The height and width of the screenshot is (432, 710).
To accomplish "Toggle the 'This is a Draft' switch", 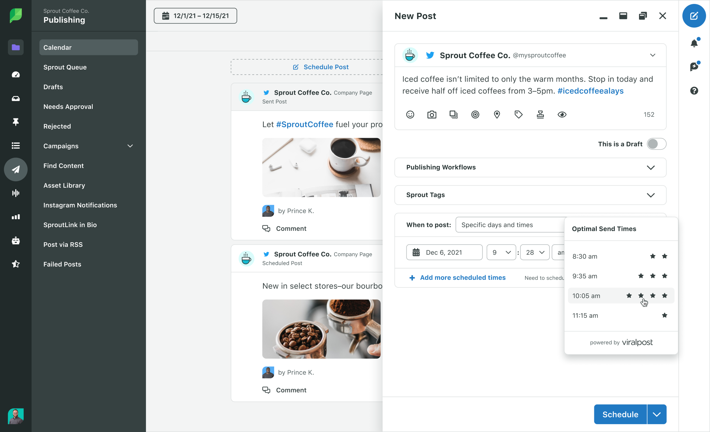I will pos(656,143).
